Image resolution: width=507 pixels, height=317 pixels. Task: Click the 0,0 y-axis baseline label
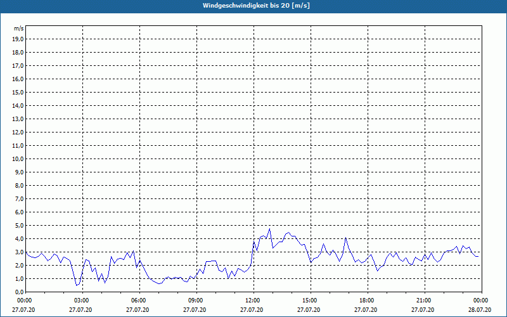(x=20, y=292)
